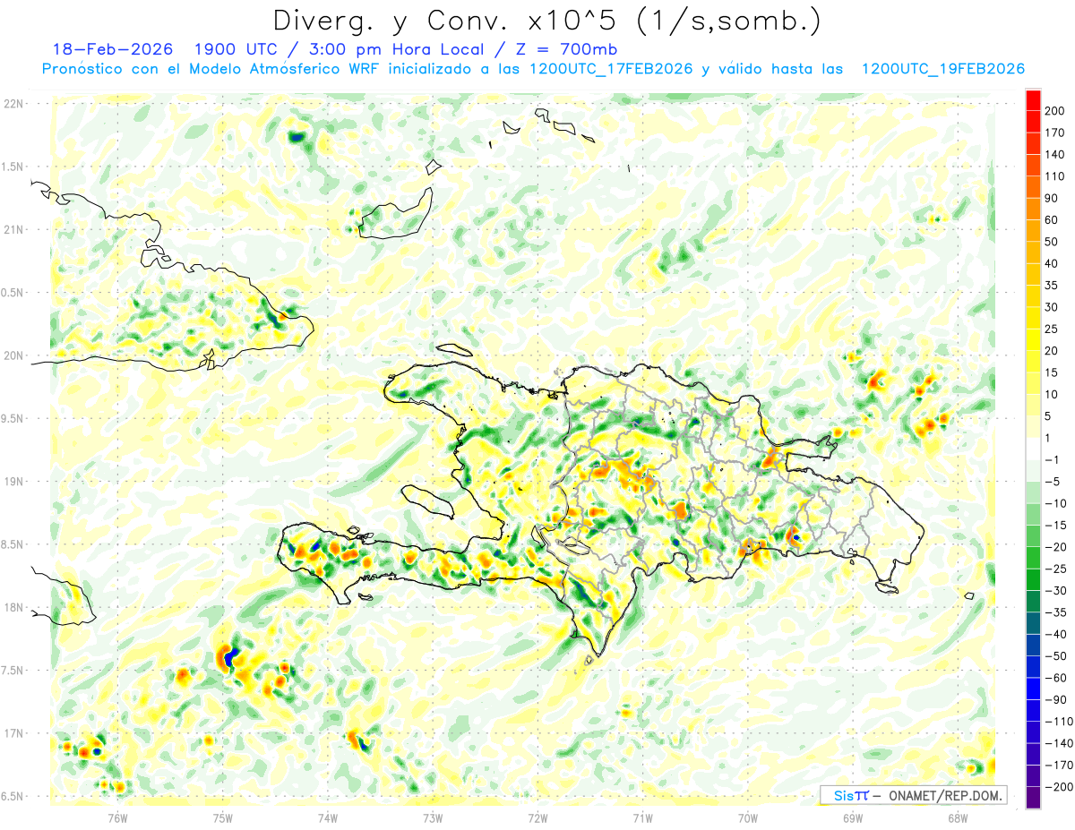Click the "-35" colorbar value
1075x830 pixels.
click(1055, 612)
